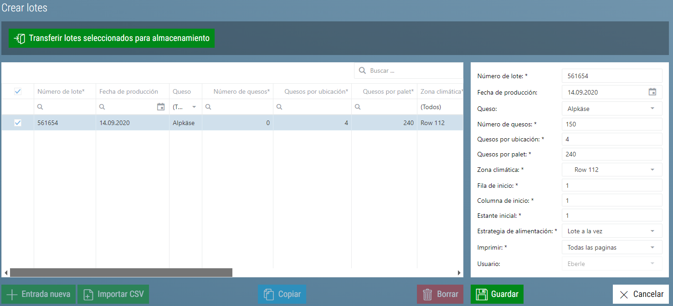Sort by Fecha de producción column header
673x306 pixels.
128,91
